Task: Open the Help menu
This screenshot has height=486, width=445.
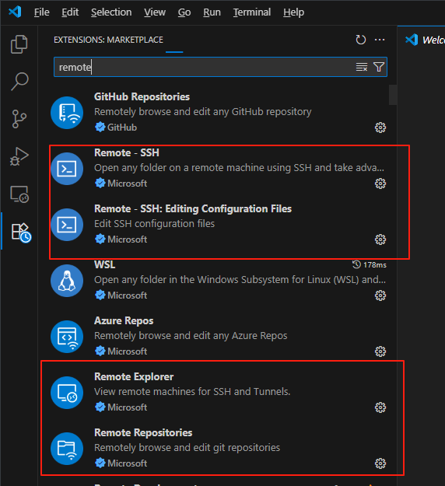Action: coord(293,12)
